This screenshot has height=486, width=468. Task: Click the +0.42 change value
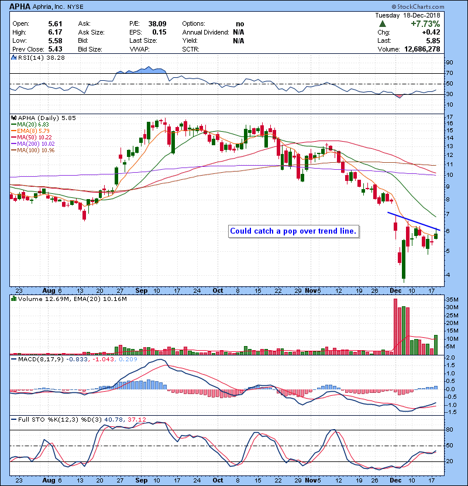point(431,32)
